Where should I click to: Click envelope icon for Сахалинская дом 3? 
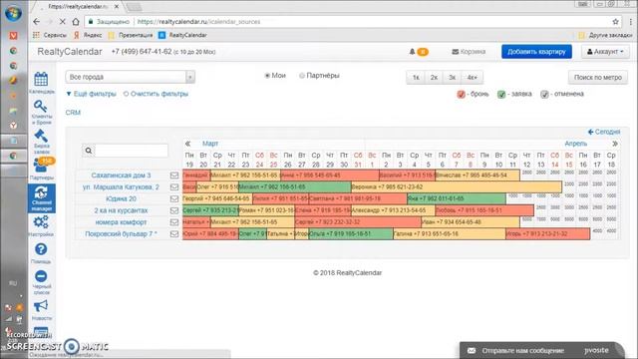click(x=174, y=176)
